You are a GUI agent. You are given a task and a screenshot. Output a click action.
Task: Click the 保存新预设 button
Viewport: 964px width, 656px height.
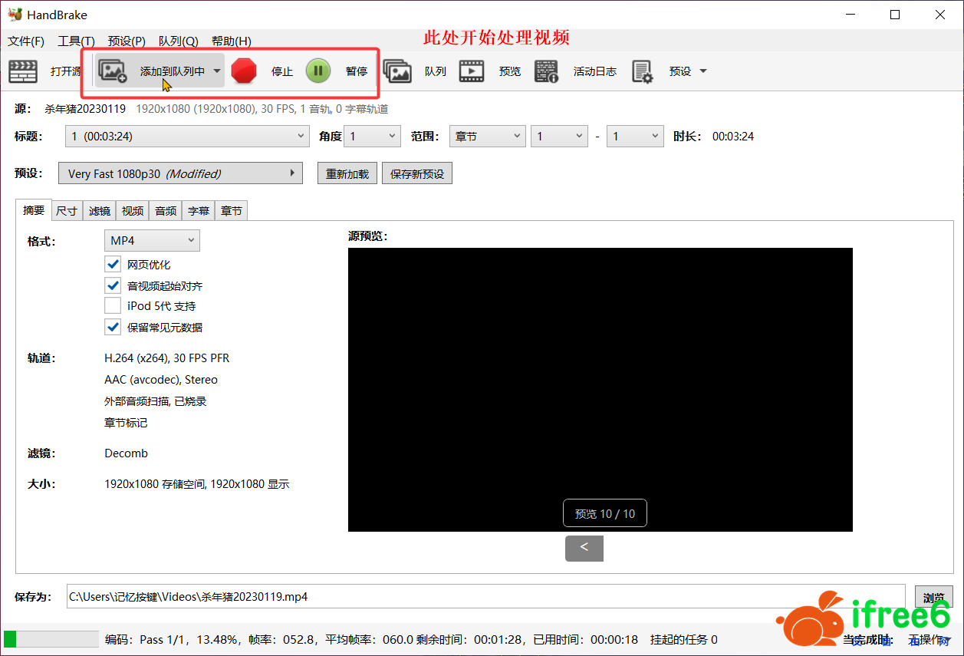tap(417, 174)
